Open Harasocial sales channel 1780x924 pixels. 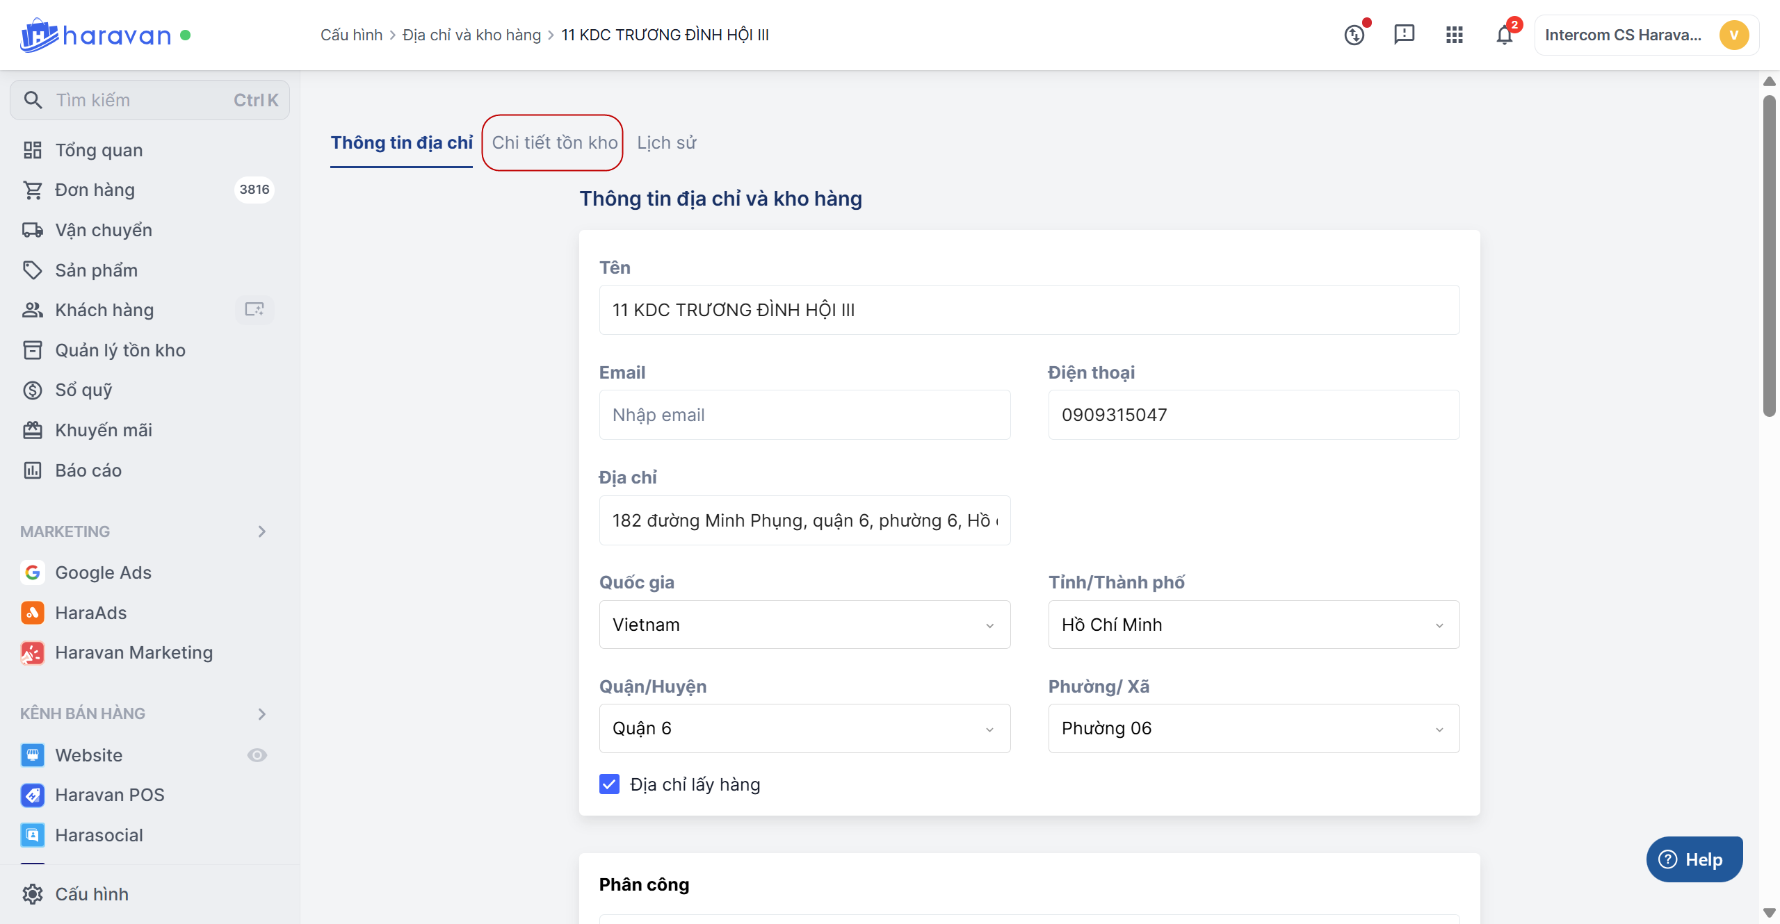click(x=99, y=835)
